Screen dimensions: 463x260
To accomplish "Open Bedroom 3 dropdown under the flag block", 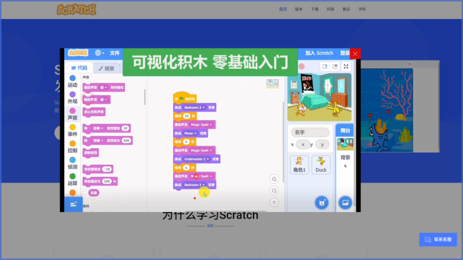I will pos(194,107).
